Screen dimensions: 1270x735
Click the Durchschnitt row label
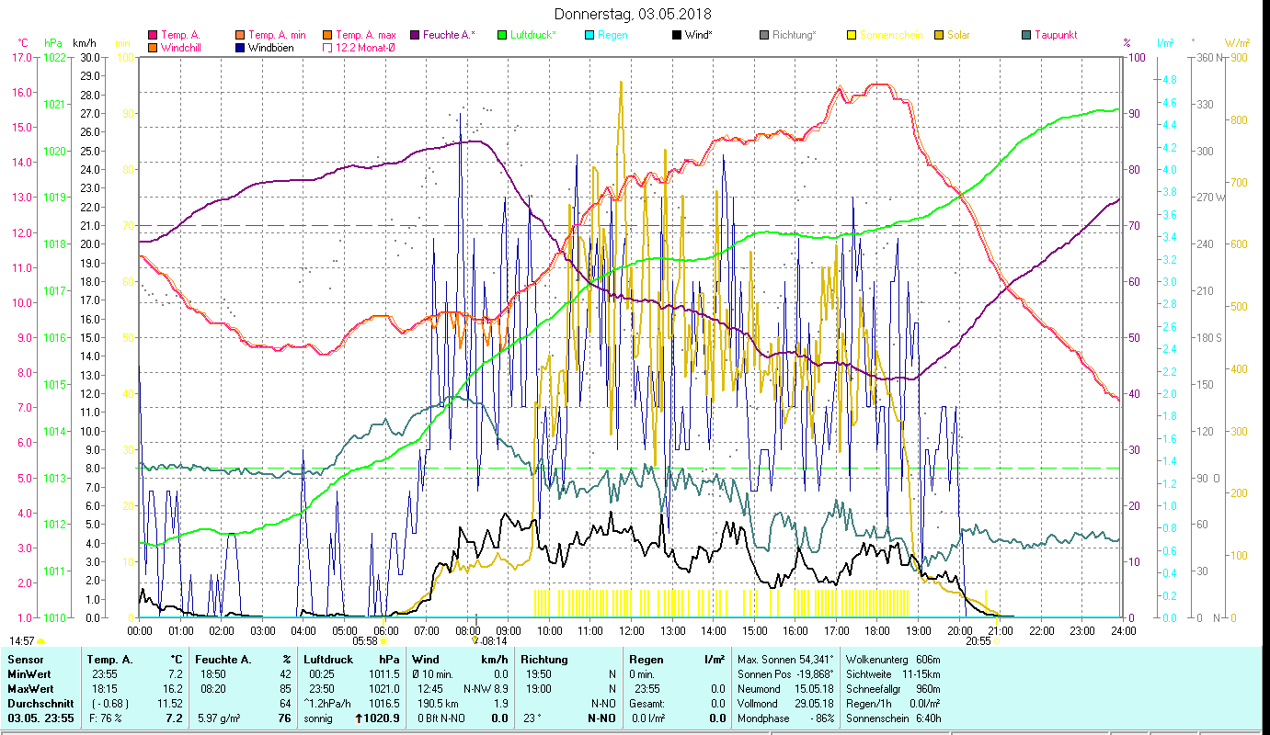coord(39,704)
